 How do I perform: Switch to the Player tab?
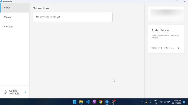pyautogui.click(x=15, y=17)
